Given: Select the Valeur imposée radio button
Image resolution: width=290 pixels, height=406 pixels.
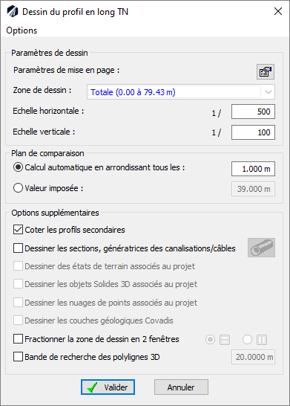Looking at the screenshot, I should coord(18,188).
